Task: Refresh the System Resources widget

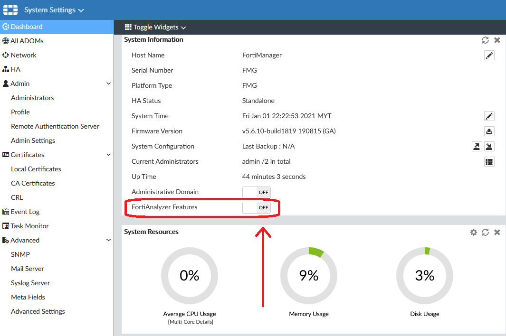Action: tap(485, 232)
